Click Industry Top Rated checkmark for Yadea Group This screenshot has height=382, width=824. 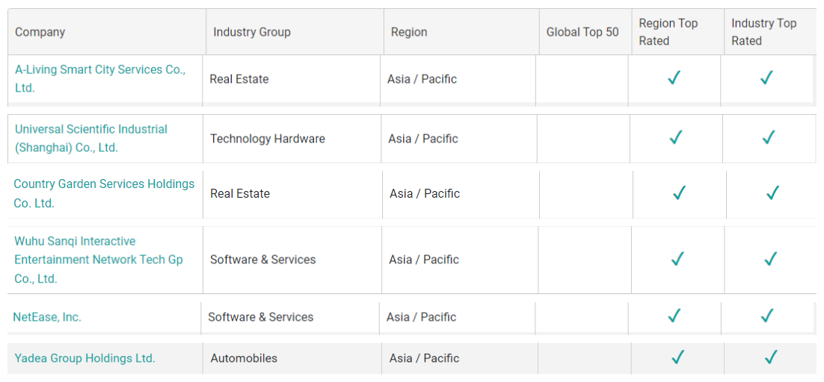tap(771, 357)
